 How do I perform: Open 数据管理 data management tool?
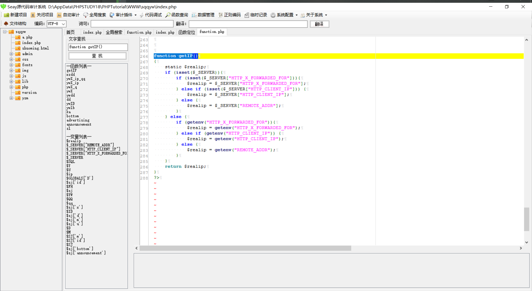coord(203,15)
